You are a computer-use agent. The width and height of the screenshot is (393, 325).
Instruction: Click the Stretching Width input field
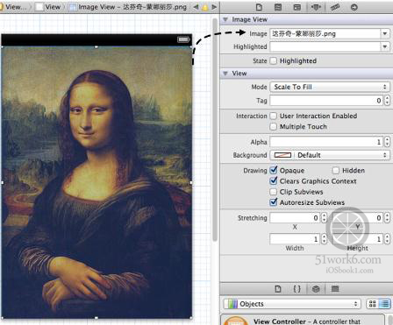[x=295, y=239]
